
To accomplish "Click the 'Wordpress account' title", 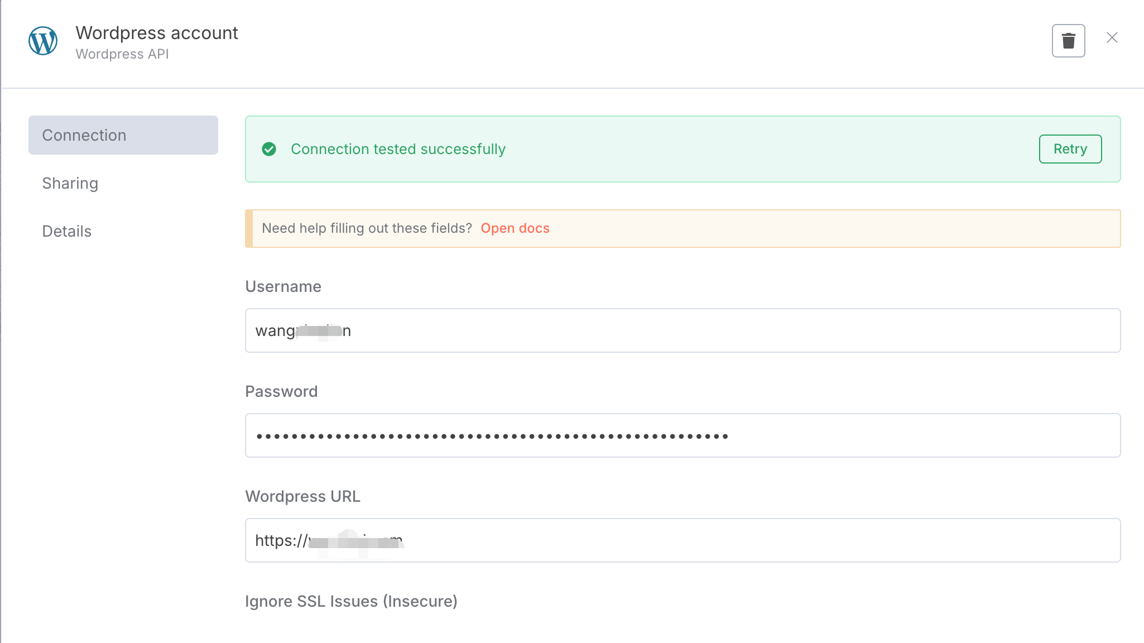I will (157, 33).
